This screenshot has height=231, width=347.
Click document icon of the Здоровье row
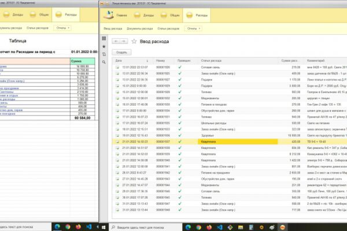pos(117,136)
